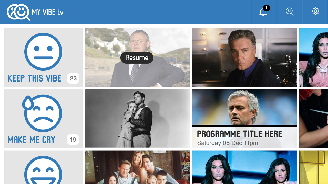Image resolution: width=328 pixels, height=184 pixels.
Task: Select the neutral face Keep This Vibe icon
Action: 43,52
